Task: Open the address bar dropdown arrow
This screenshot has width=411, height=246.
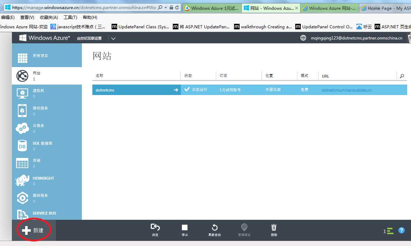Action: tap(166, 8)
